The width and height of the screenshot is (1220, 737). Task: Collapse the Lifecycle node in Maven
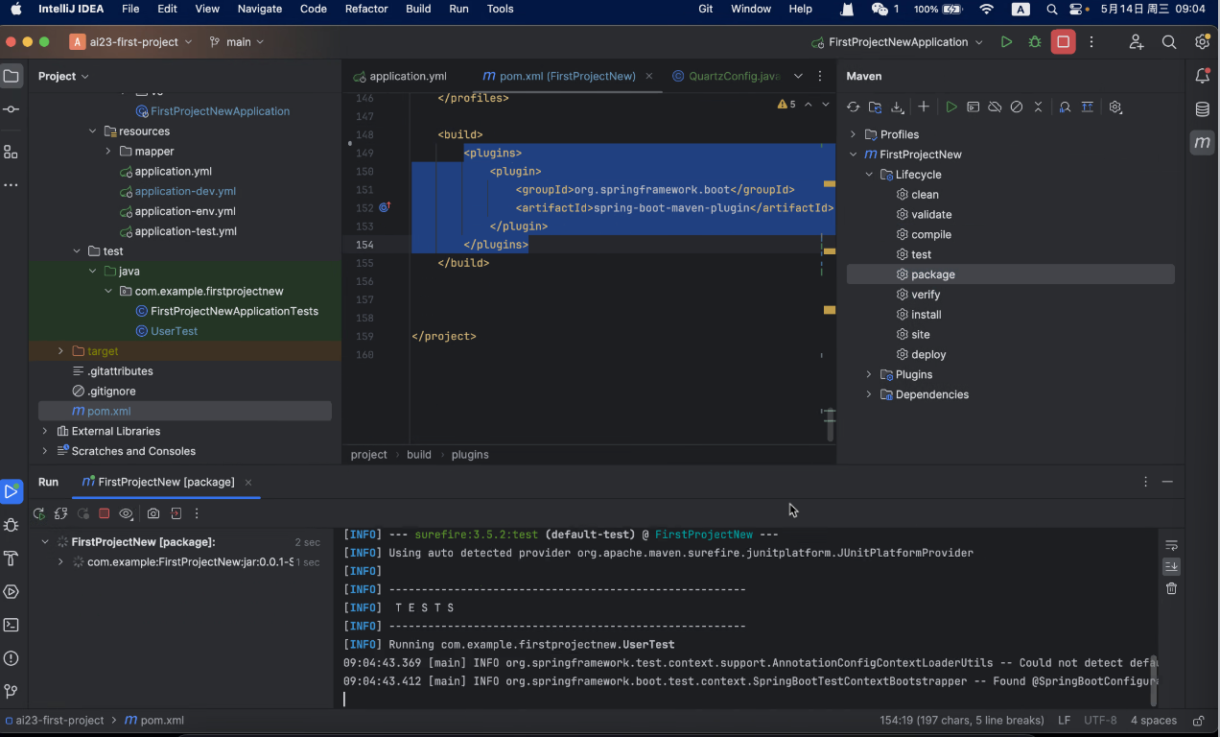(869, 175)
